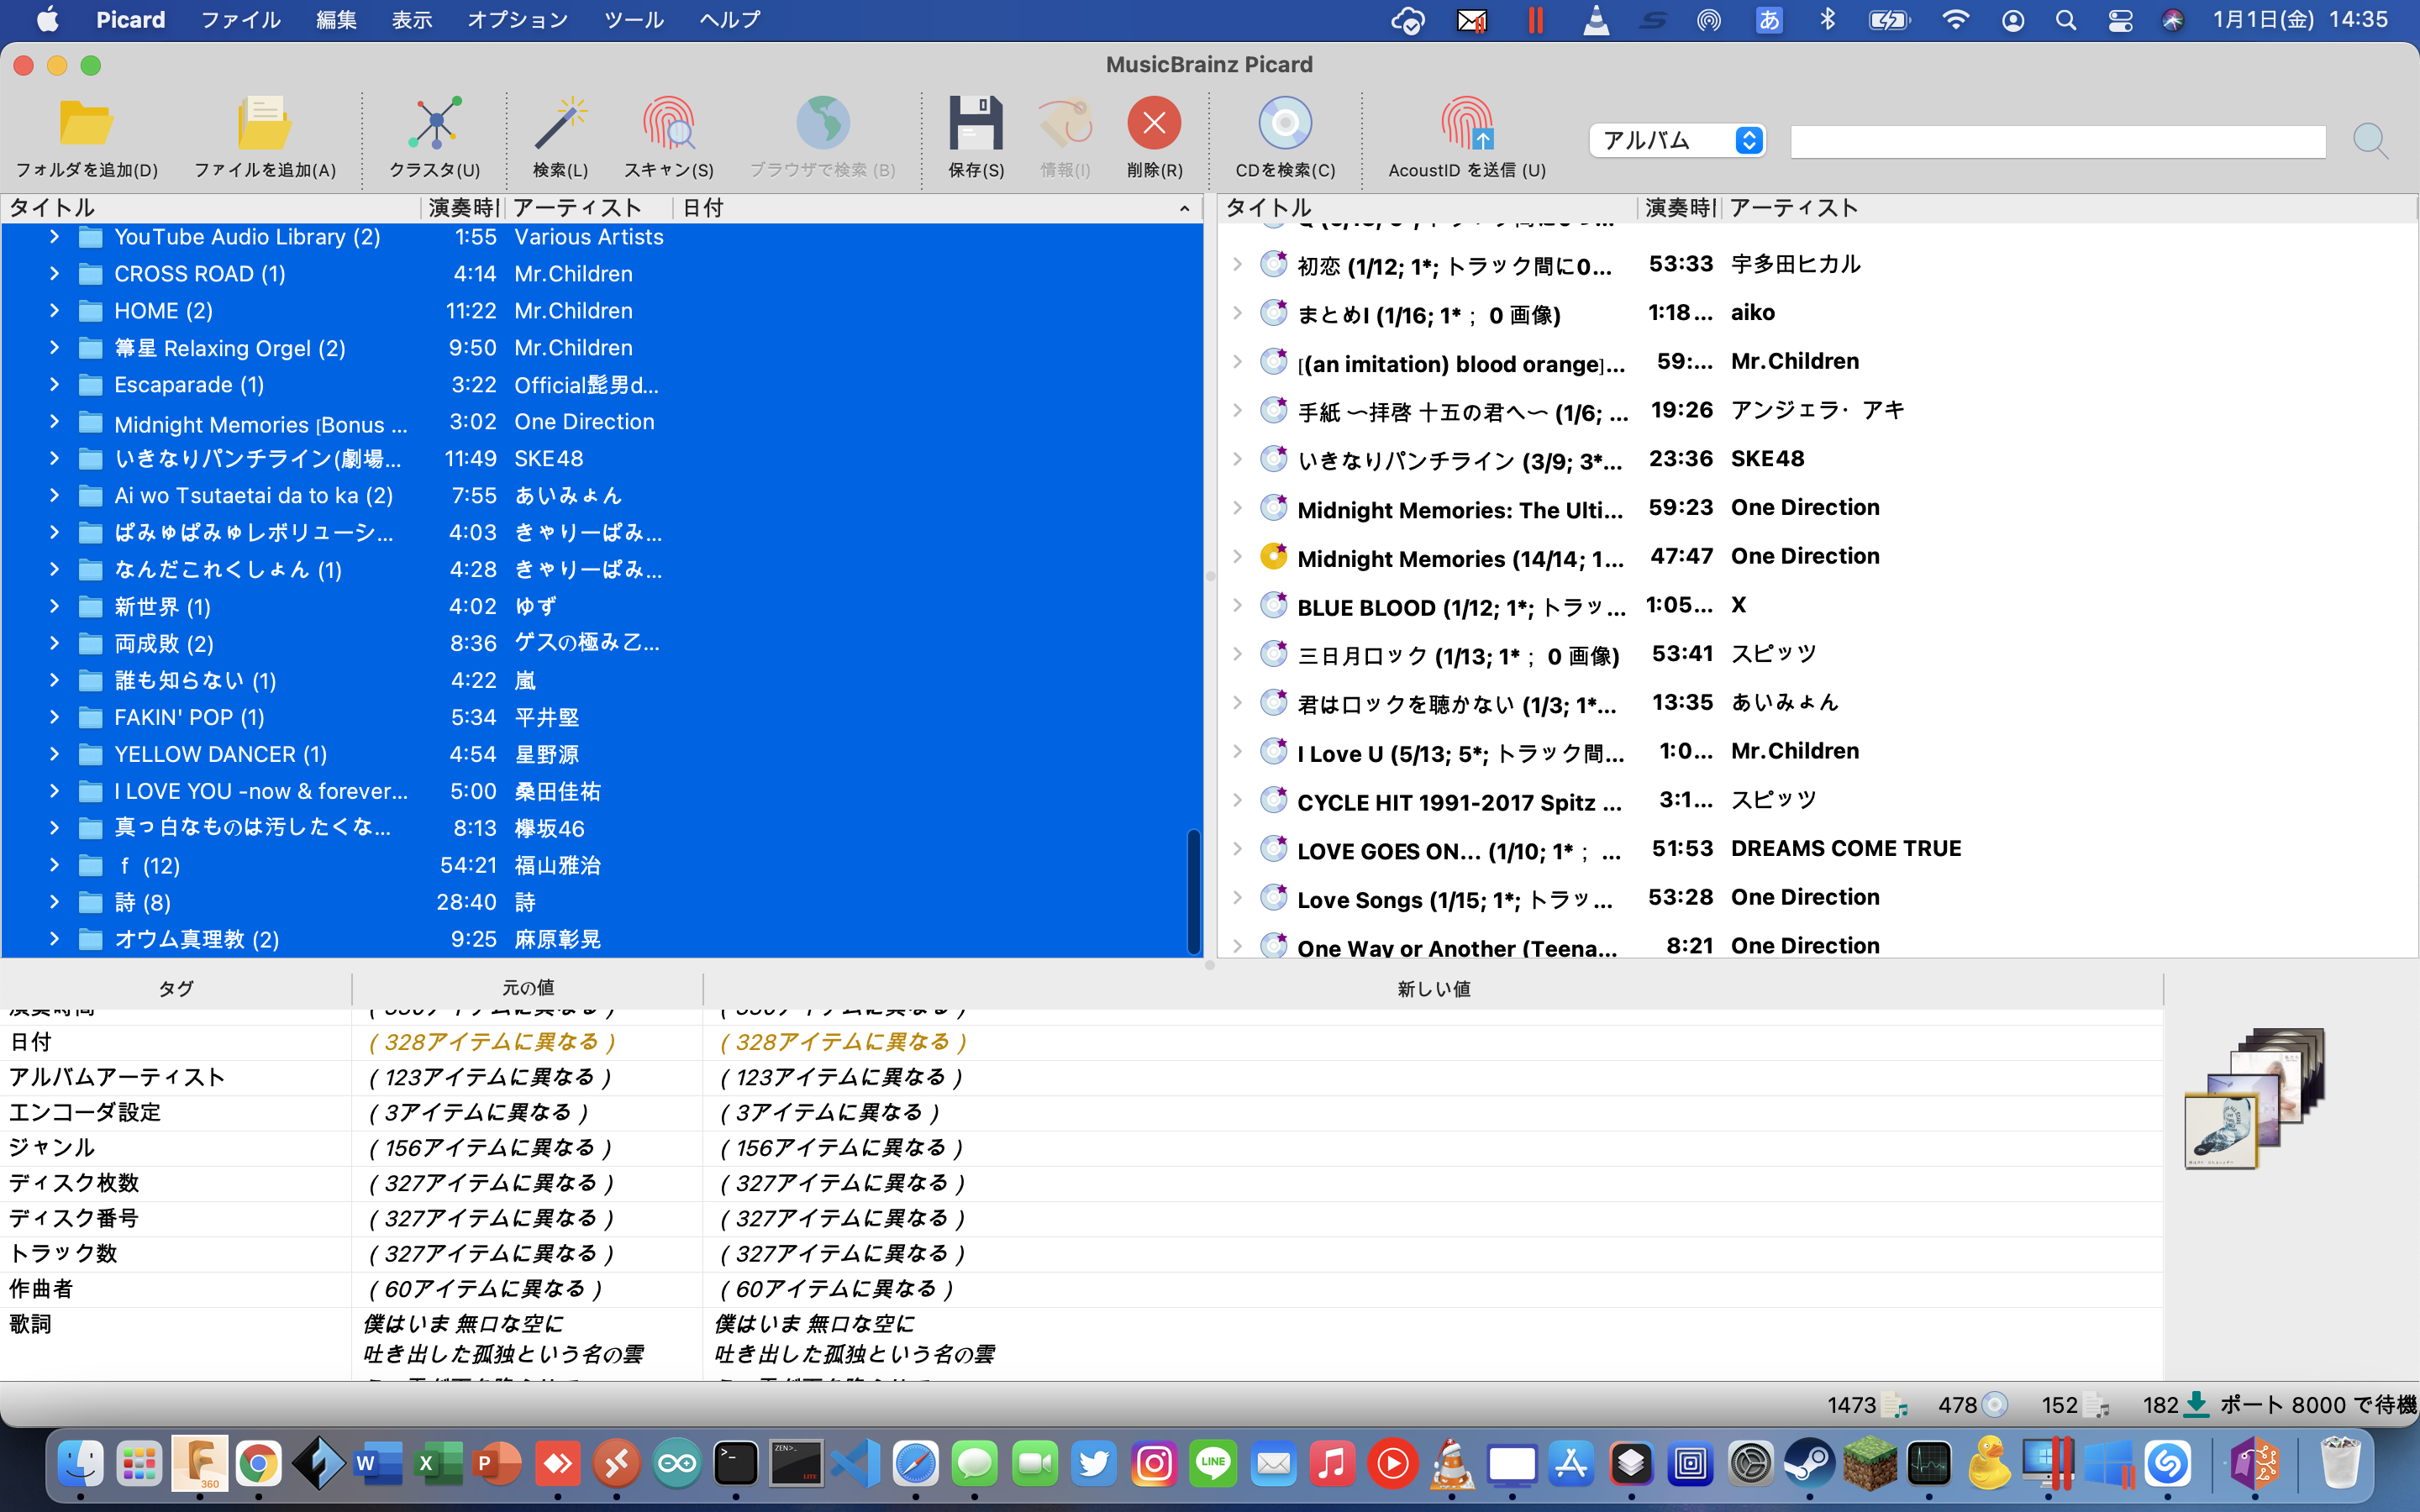The image size is (2420, 1512).
Task: Expand the YouTube Audio Library (2) cluster
Action: click(x=54, y=236)
